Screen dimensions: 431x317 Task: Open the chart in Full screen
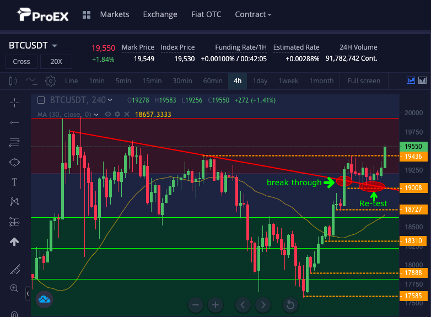point(364,81)
